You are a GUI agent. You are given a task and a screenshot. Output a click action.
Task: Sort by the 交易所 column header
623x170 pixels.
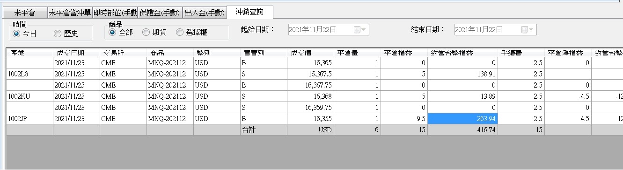click(123, 53)
